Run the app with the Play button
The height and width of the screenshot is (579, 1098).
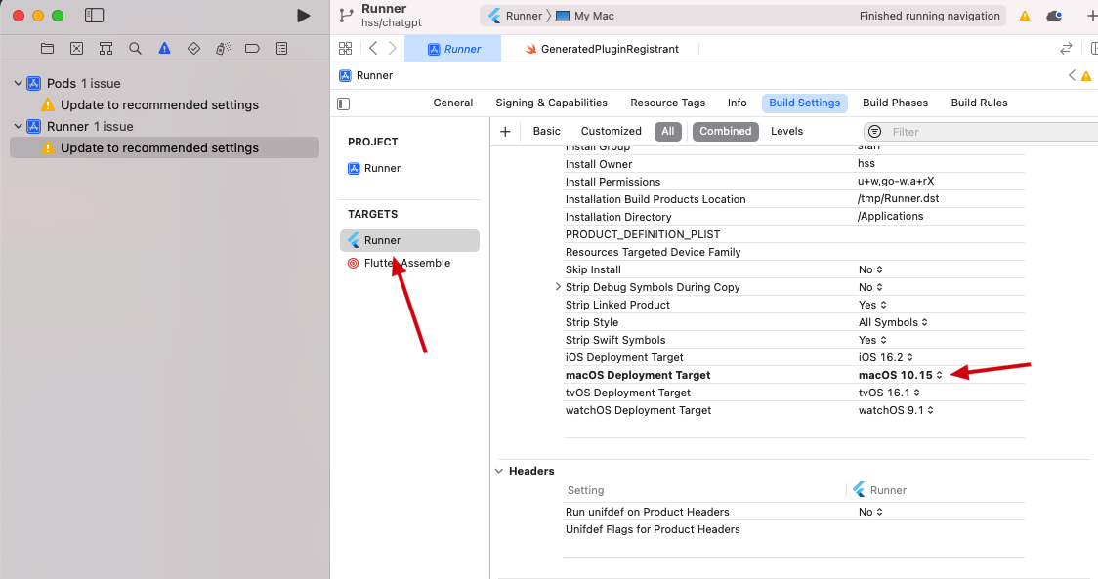pyautogui.click(x=303, y=16)
